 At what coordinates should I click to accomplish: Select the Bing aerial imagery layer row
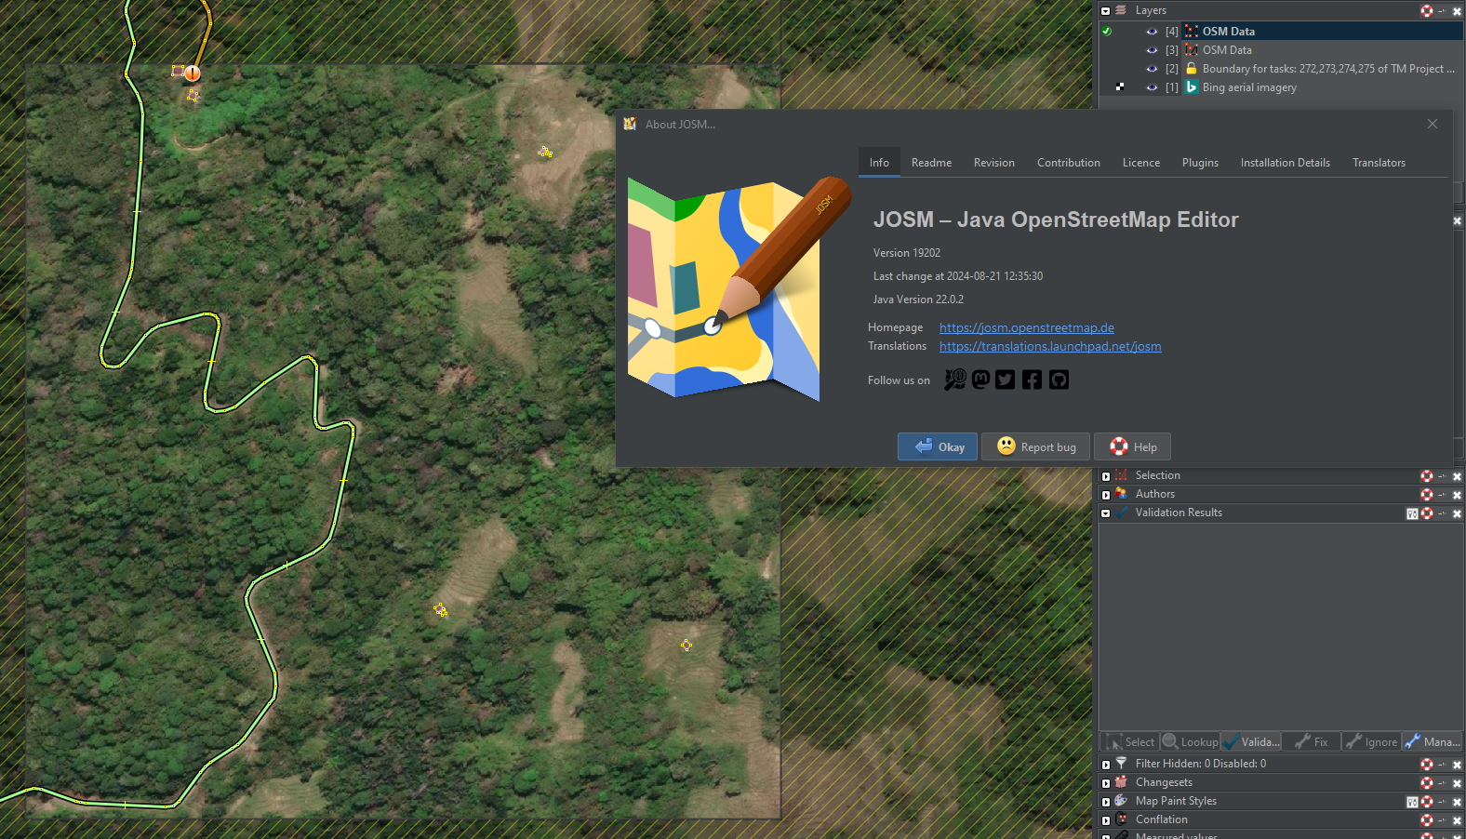click(1248, 87)
